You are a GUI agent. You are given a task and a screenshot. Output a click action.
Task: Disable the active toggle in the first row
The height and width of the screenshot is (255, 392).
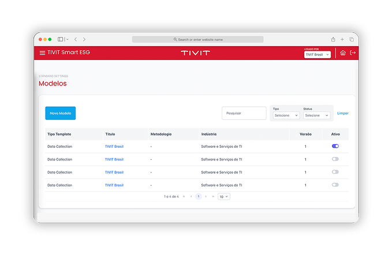[335, 146]
